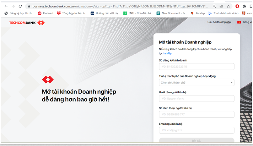Open the 'Tổng hợp tài liệu' bookmark
Screen dimensions: 253x146
tap(72, 13)
